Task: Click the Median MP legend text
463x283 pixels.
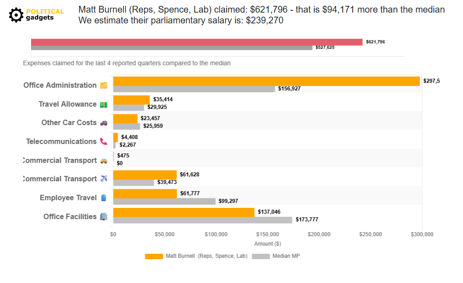Action: pyautogui.click(x=286, y=256)
